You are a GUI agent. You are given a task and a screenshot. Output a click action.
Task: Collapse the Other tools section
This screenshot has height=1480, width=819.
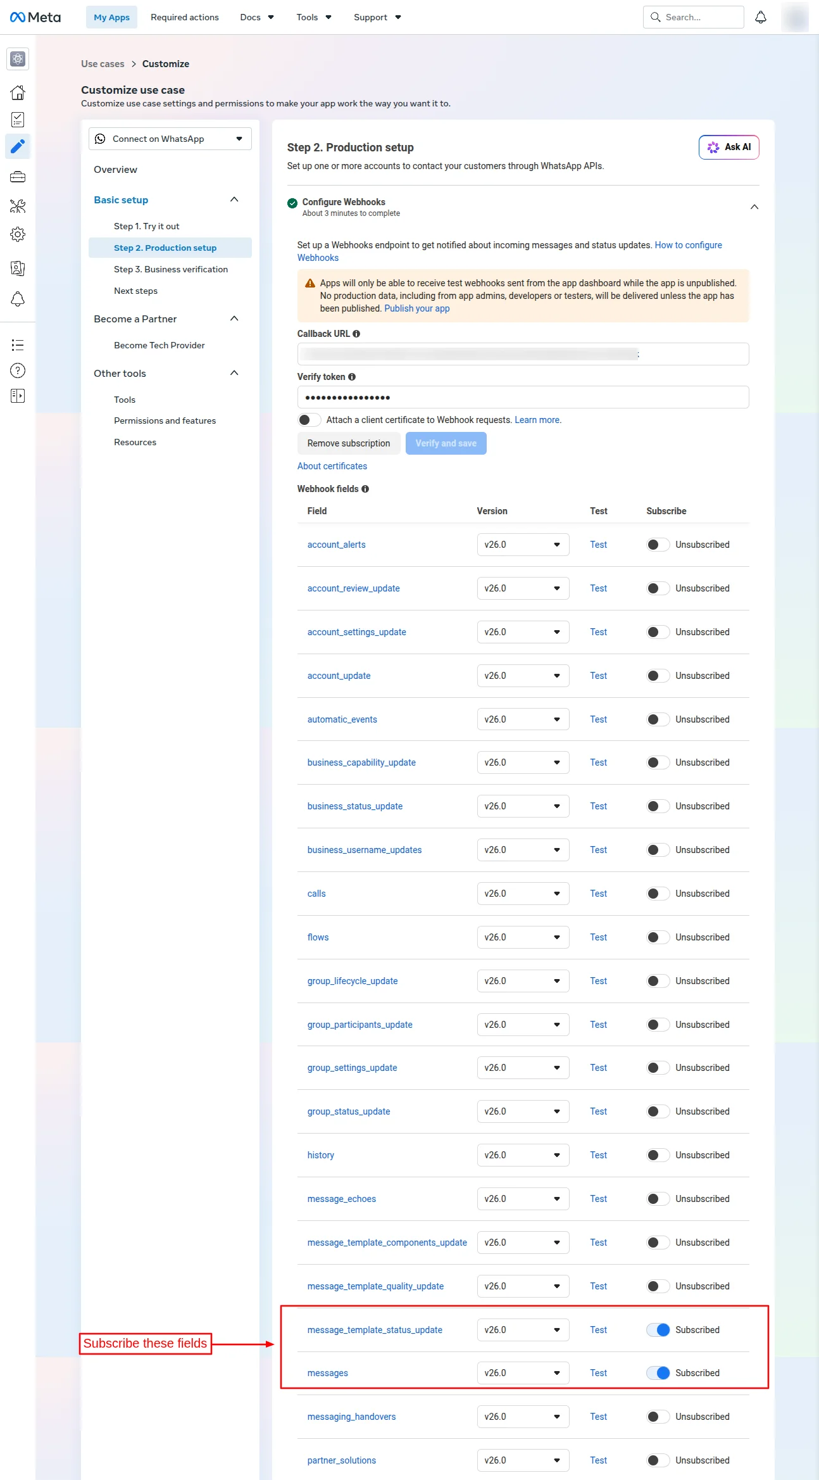(x=234, y=373)
